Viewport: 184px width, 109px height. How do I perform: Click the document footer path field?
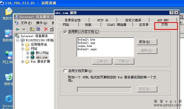coord(104,90)
